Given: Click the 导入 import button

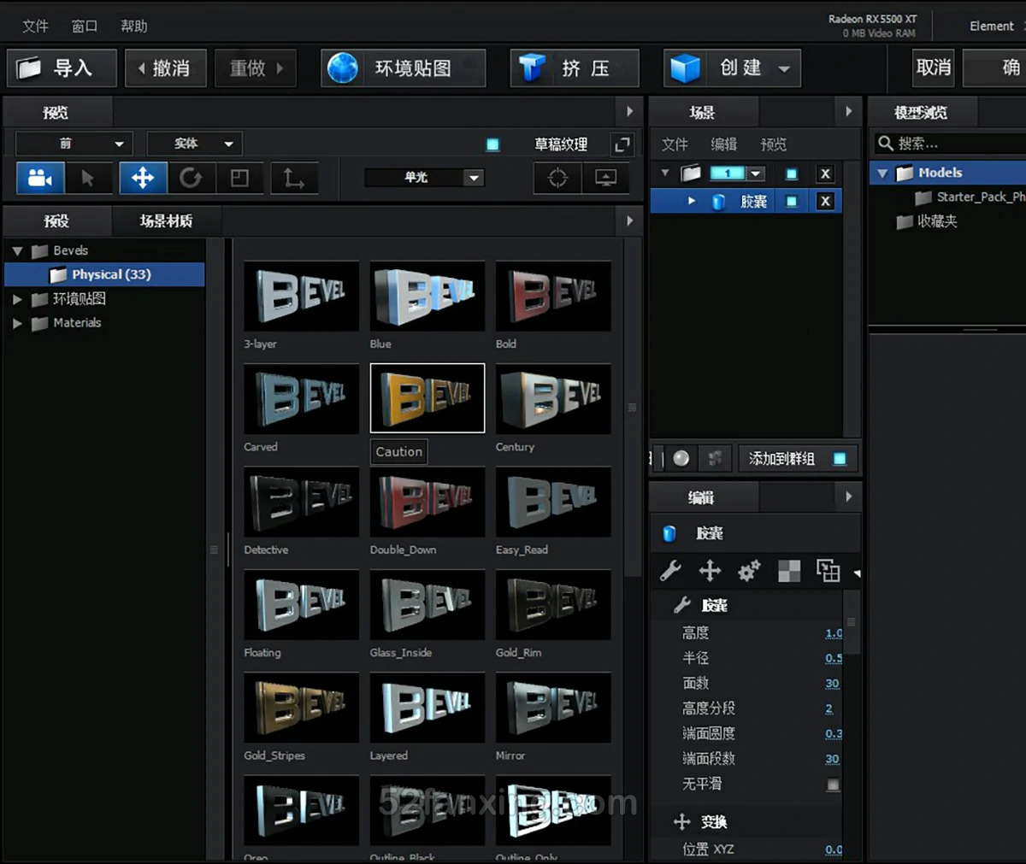Looking at the screenshot, I should pyautogui.click(x=62, y=68).
